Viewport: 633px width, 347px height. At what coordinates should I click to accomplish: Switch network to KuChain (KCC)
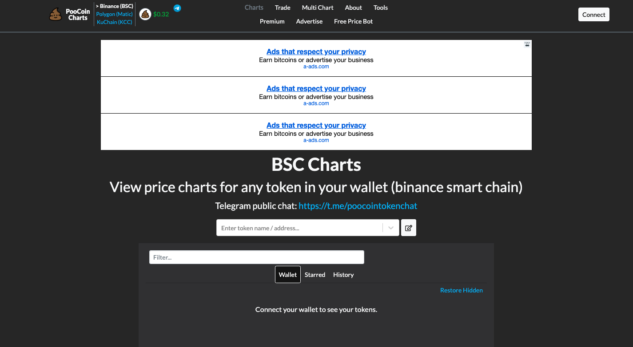point(115,22)
